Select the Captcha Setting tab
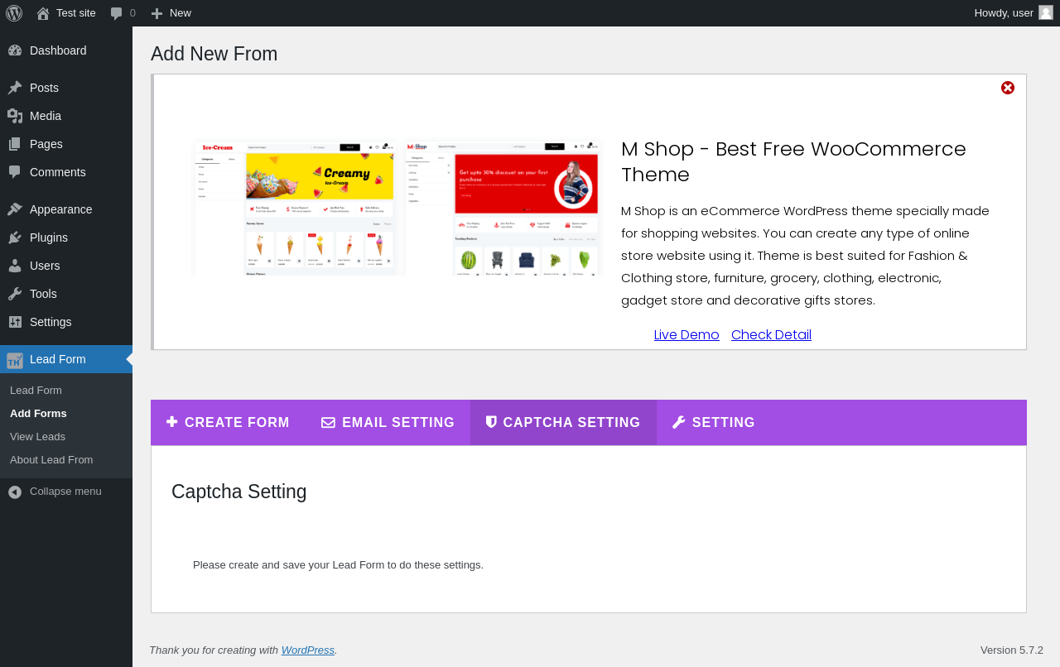 (x=563, y=423)
